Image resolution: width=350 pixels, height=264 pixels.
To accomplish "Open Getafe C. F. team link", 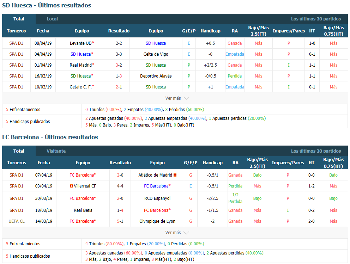I will [80, 87].
